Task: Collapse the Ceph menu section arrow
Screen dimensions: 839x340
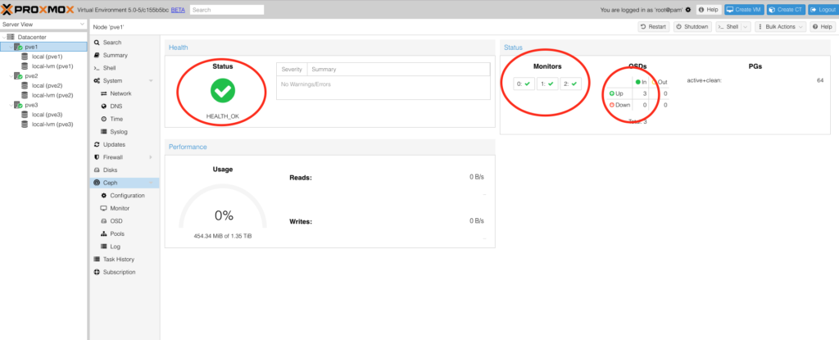Action: point(151,183)
